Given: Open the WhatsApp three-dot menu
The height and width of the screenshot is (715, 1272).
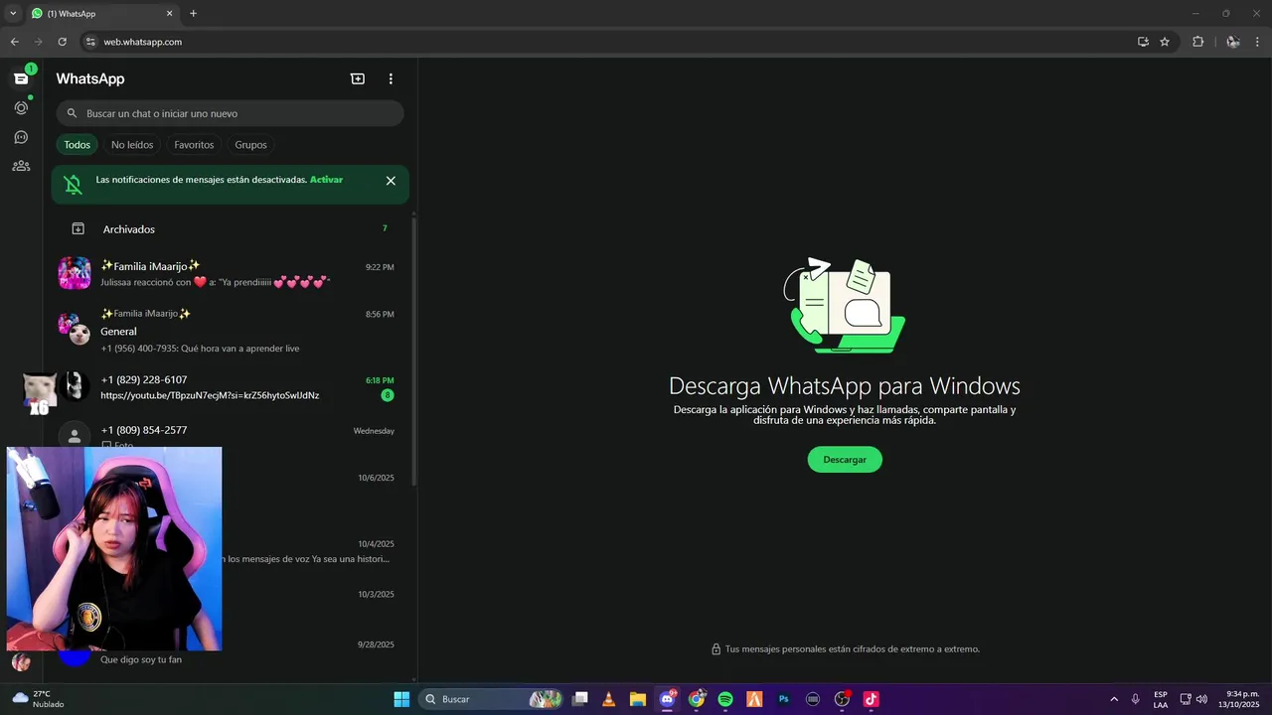Looking at the screenshot, I should 391,78.
